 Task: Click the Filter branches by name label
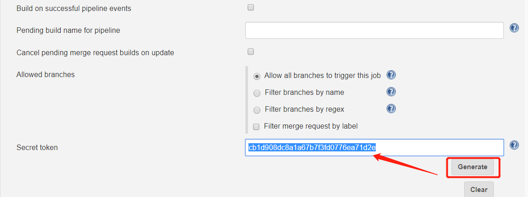click(x=304, y=93)
